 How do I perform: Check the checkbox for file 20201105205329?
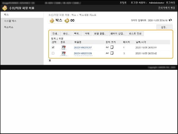coord(53,53)
